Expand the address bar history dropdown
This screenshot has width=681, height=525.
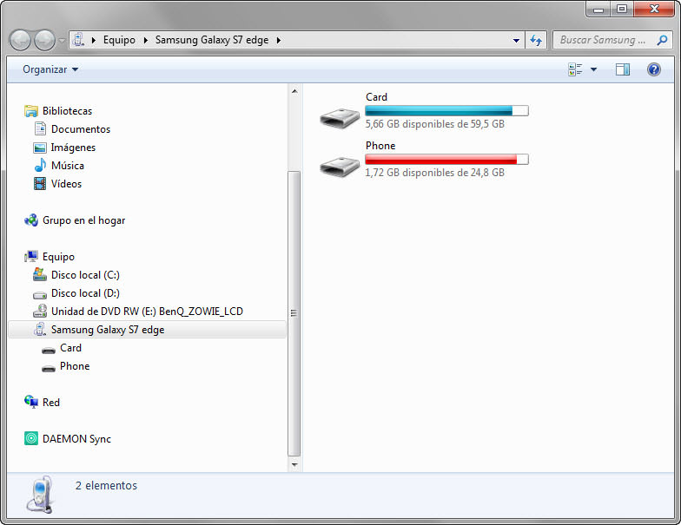pos(516,40)
